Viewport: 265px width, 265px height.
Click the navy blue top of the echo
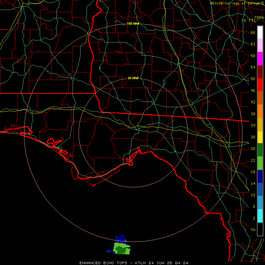point(120,238)
